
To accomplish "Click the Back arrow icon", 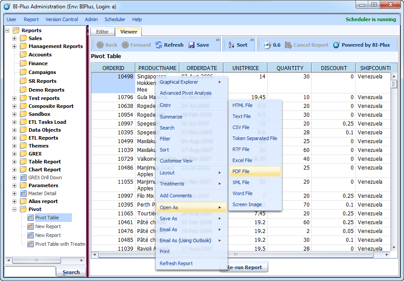I will point(100,45).
